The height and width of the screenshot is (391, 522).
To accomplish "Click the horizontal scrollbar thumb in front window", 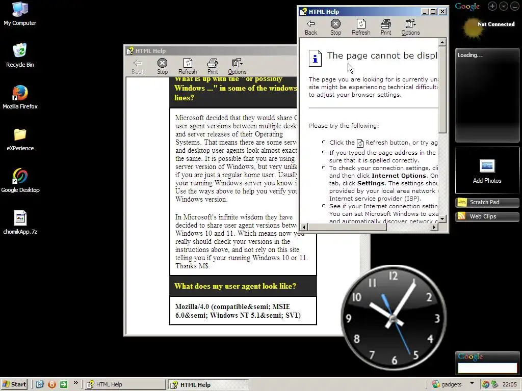I will click(x=347, y=227).
